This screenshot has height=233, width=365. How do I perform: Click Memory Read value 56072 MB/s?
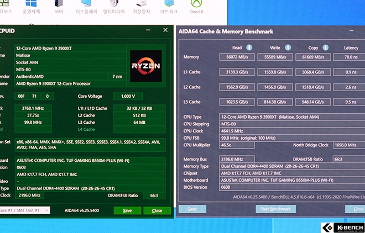pyautogui.click(x=237, y=57)
